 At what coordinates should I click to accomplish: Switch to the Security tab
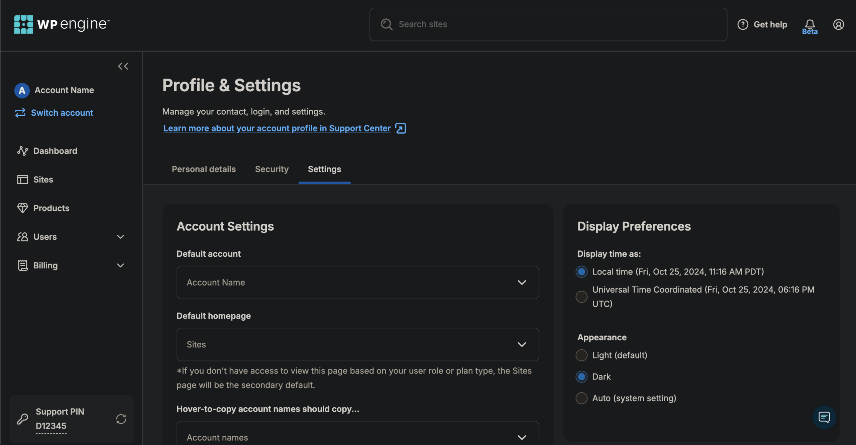click(272, 169)
